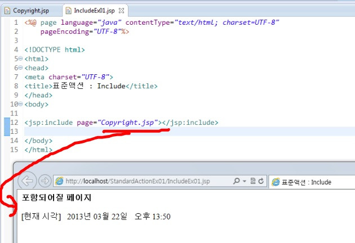Close the IncludeEx01.jsp tab

click(122, 11)
